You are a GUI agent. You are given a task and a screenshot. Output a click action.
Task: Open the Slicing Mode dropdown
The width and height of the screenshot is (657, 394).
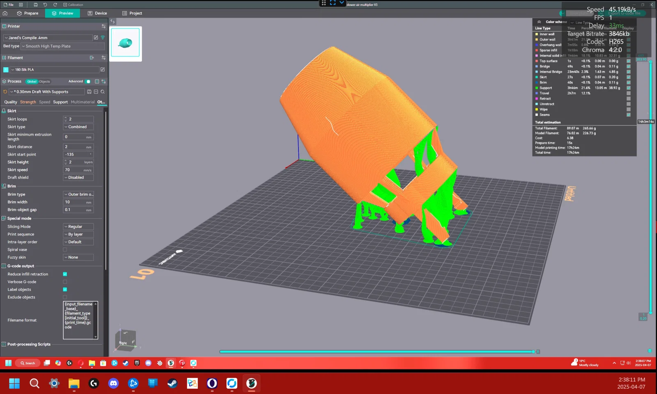tap(78, 227)
